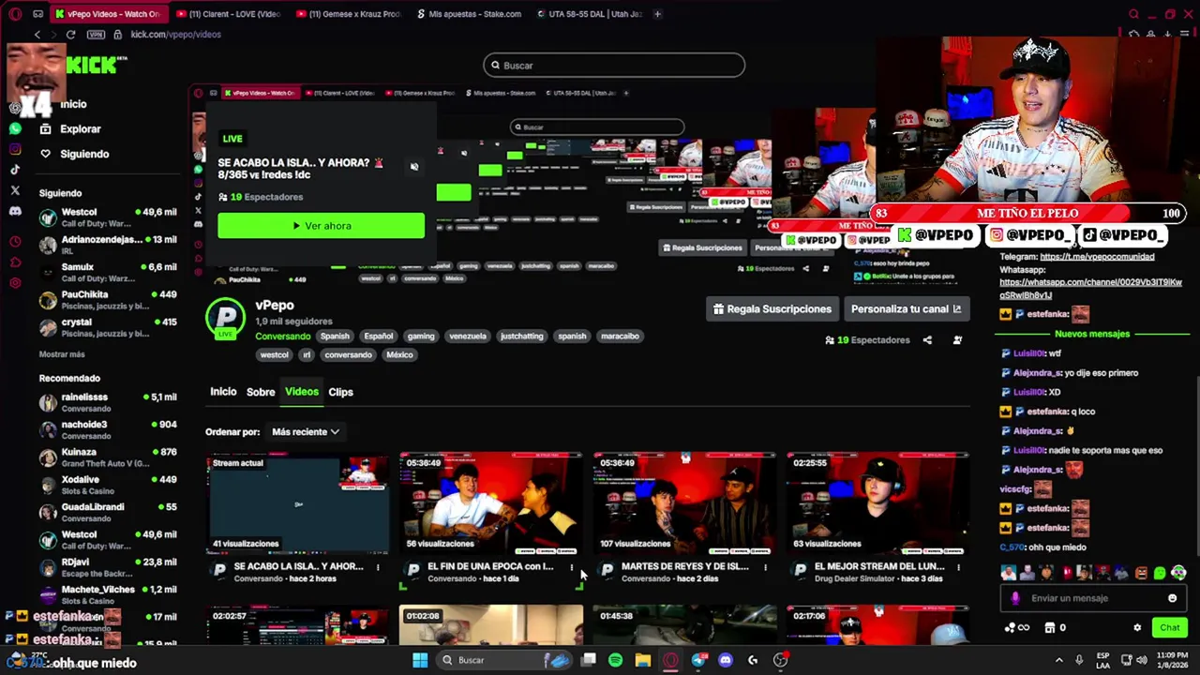Image resolution: width=1200 pixels, height=675 pixels.
Task: Click the person icon next to the share icon
Action: 957,340
